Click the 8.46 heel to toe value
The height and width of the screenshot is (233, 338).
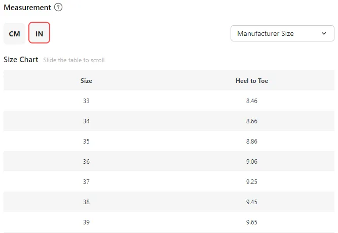click(252, 101)
